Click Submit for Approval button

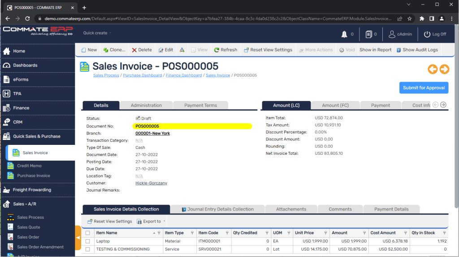424,87
